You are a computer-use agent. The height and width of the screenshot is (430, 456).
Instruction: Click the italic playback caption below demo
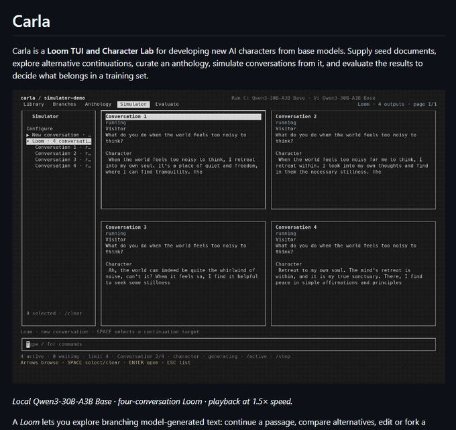[152, 401]
